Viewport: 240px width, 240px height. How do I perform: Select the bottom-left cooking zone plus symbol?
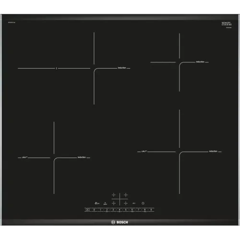click(x=114, y=203)
